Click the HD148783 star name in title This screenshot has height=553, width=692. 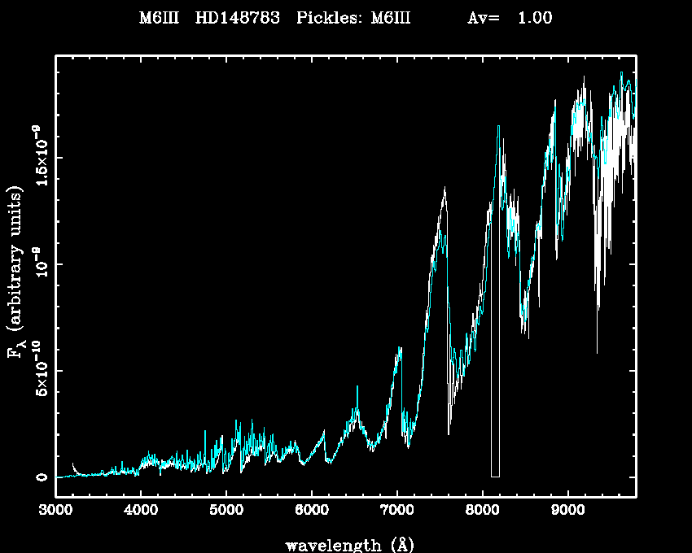click(241, 18)
